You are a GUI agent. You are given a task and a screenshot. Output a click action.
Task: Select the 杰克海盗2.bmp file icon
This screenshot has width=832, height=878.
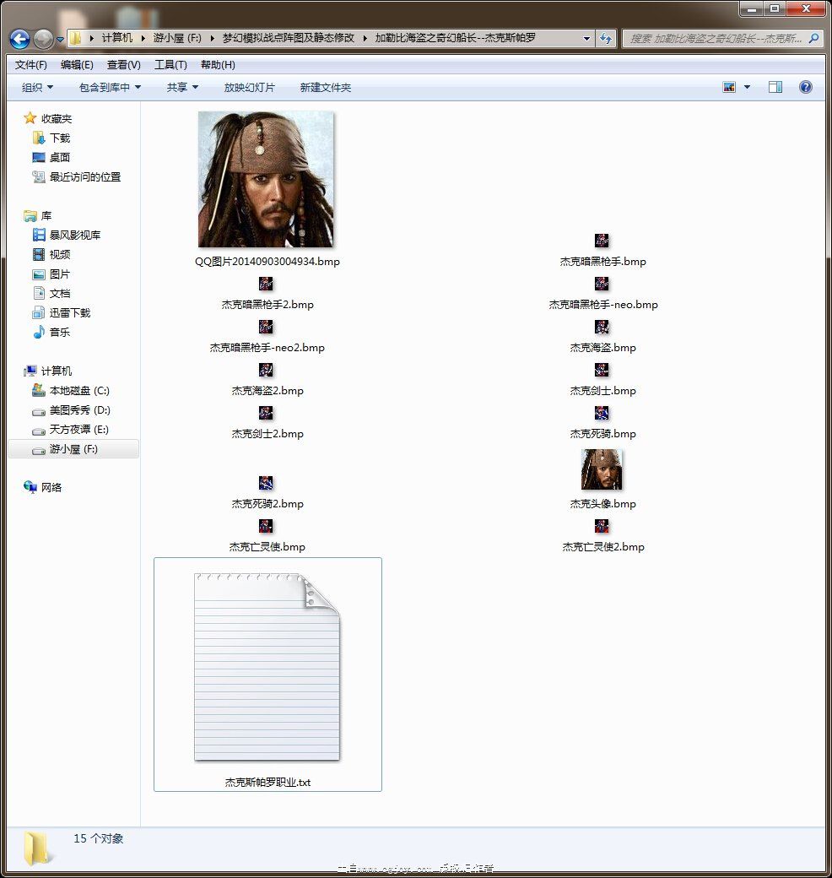click(x=267, y=371)
